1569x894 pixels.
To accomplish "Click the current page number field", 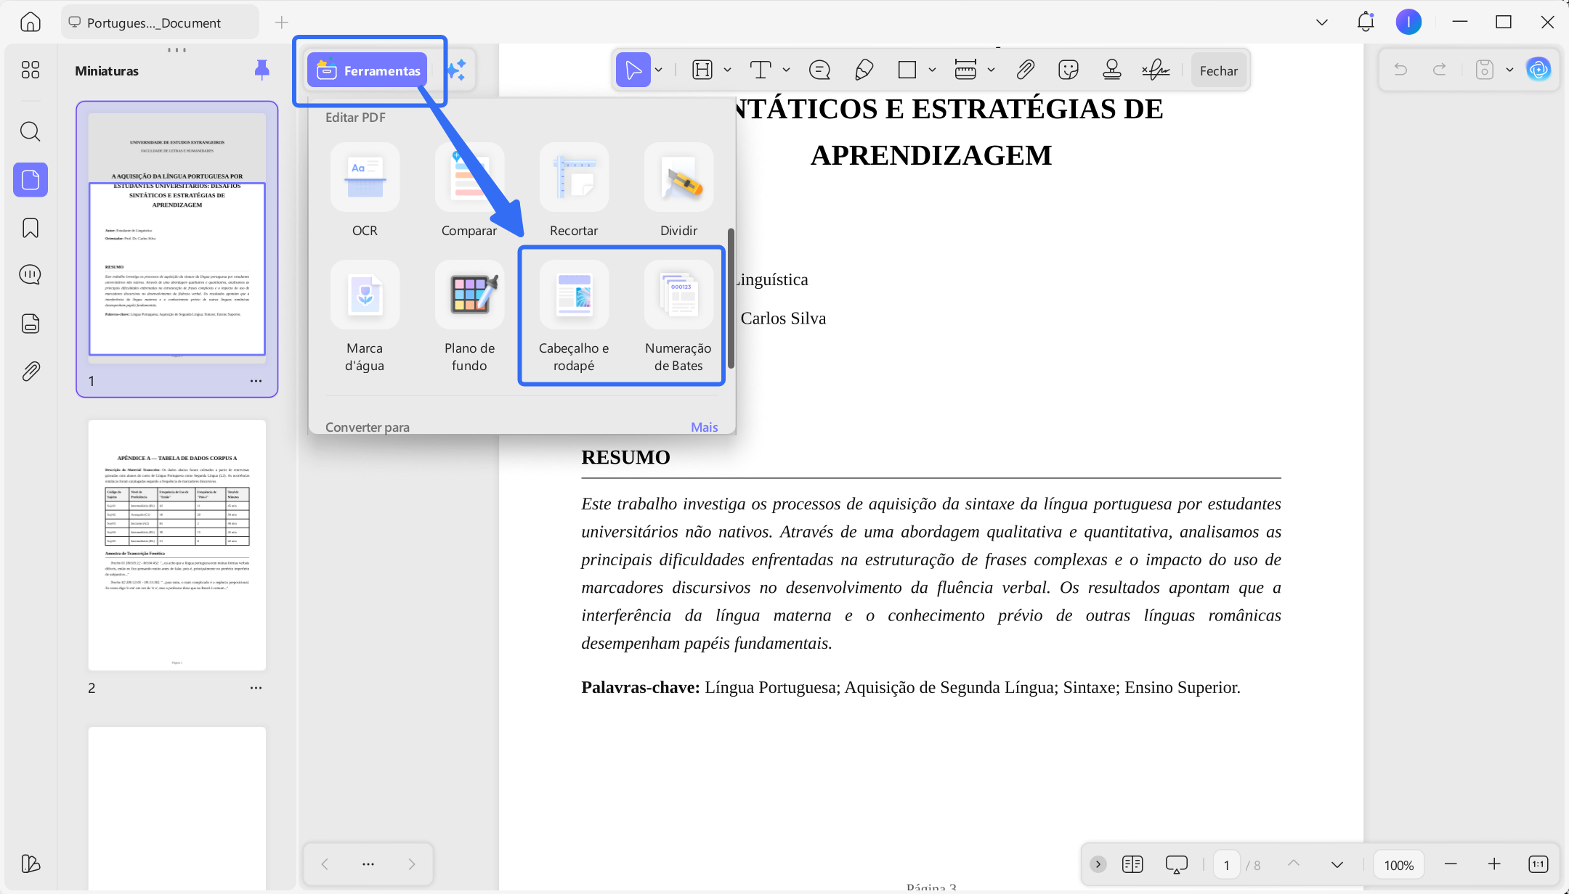I will click(x=1227, y=865).
